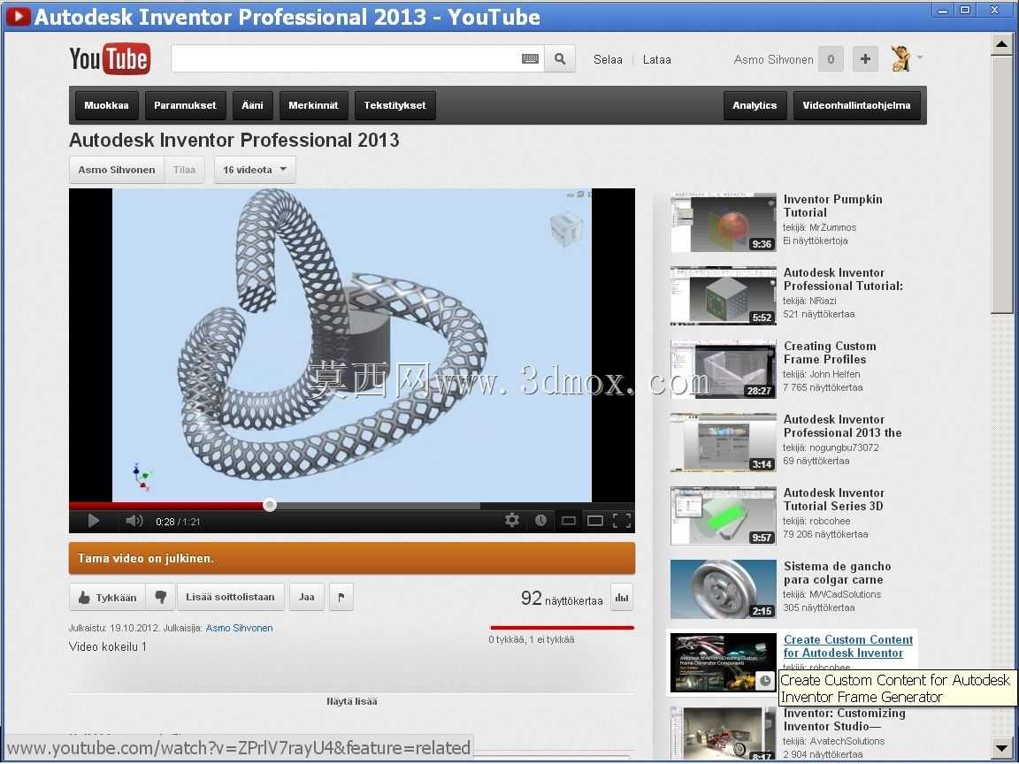Enter fullscreen with the fullscreen icon
Screen dimensions: 1019x764
[x=622, y=520]
